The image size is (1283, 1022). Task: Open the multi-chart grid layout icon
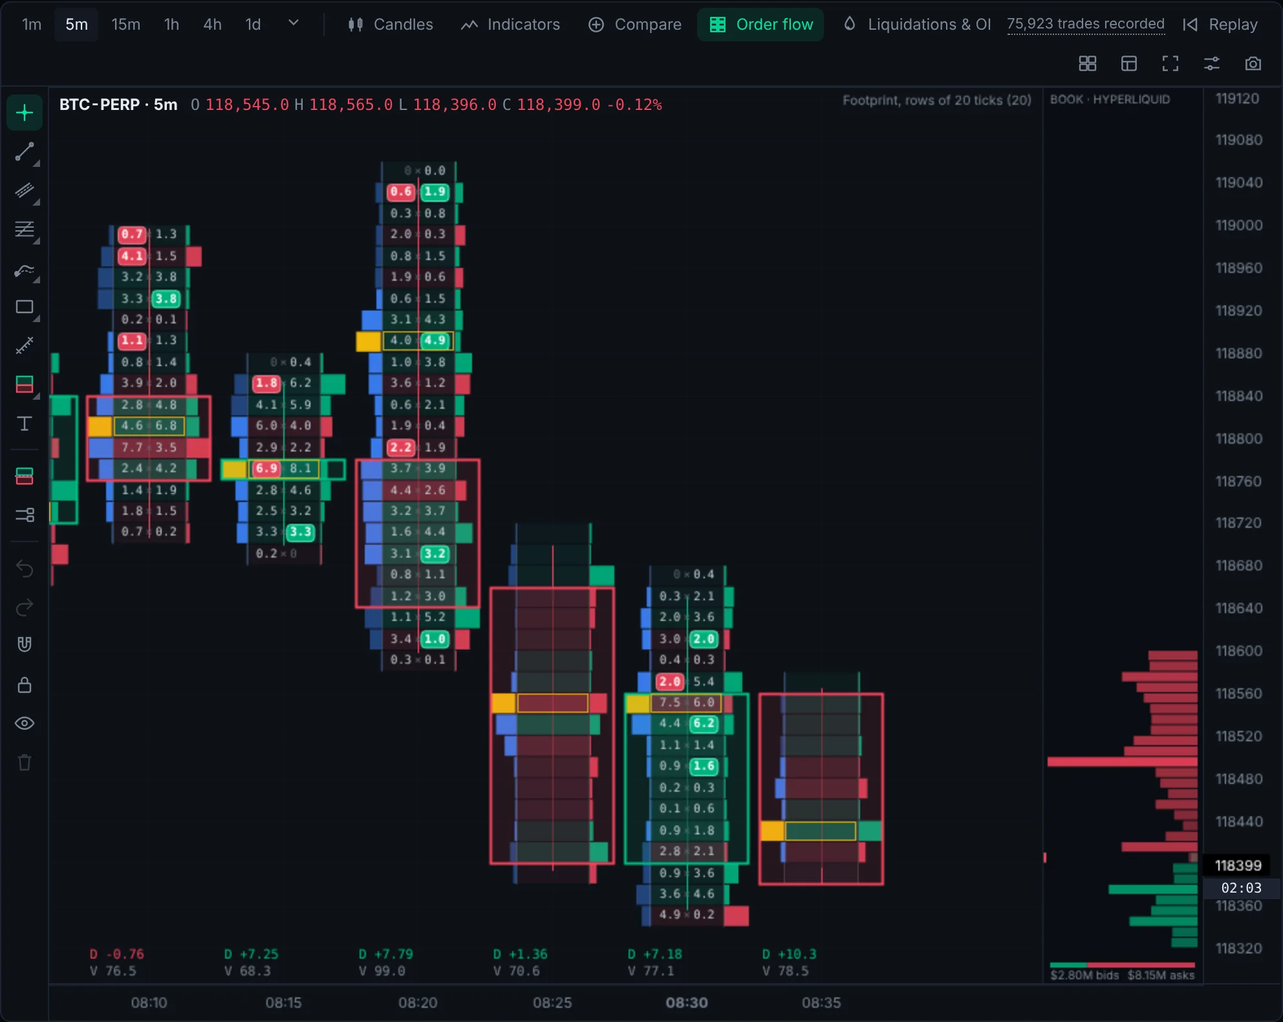[x=1088, y=63]
